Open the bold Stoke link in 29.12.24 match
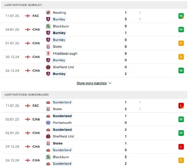This screenshot has height=167, width=189. (58, 143)
